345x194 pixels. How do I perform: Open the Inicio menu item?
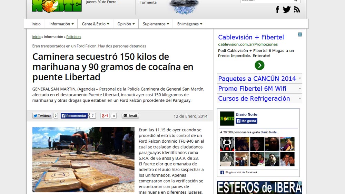[36, 24]
